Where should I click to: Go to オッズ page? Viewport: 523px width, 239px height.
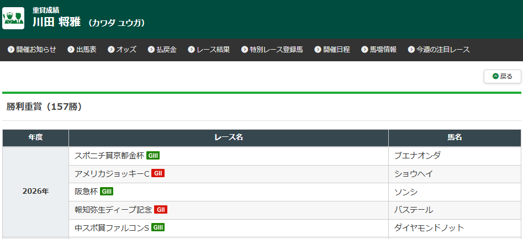coord(122,50)
